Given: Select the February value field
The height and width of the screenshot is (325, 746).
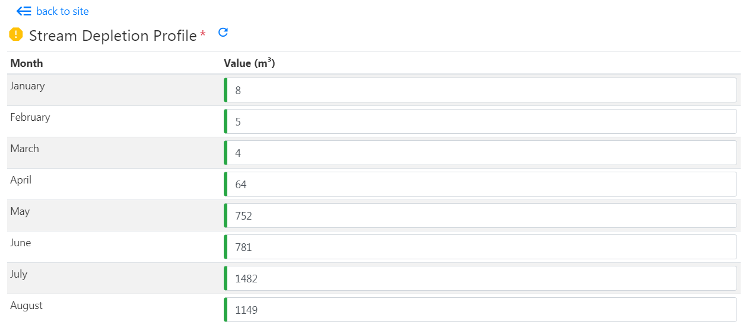Looking at the screenshot, I should [481, 122].
